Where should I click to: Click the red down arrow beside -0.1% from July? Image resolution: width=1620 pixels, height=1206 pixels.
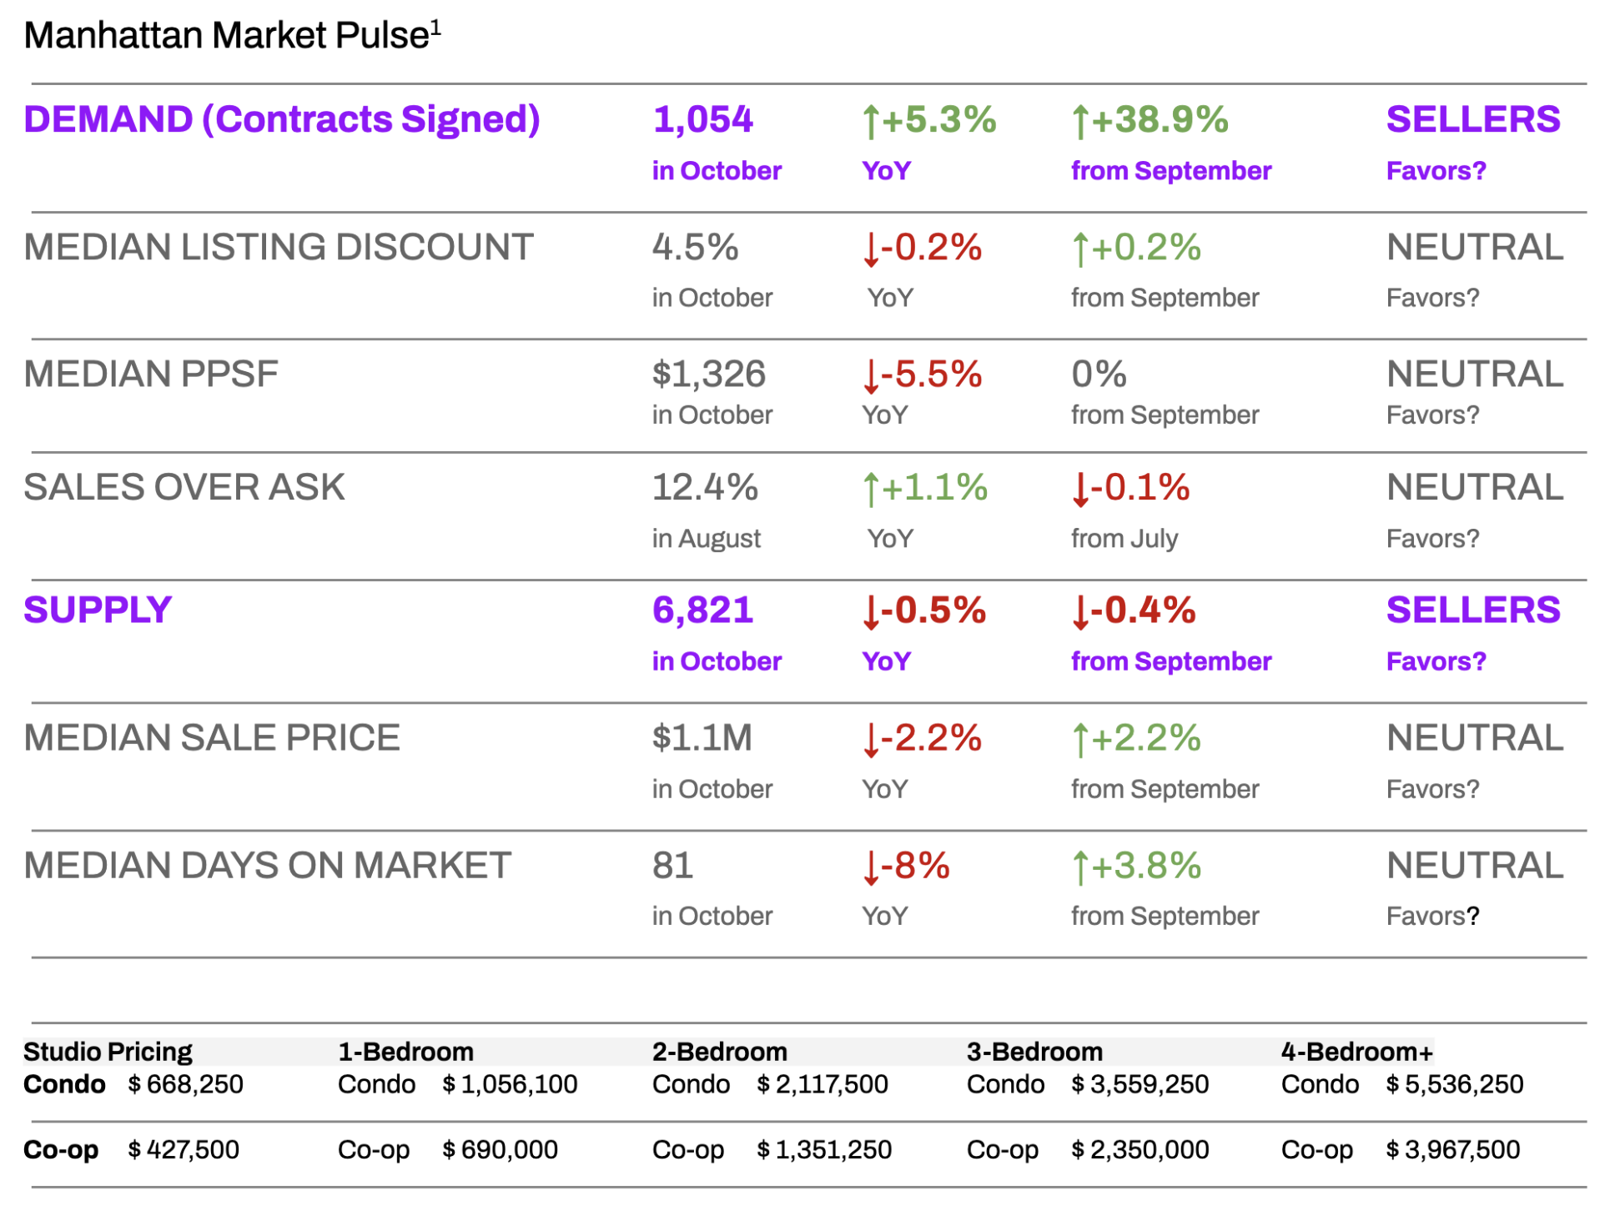coord(1080,490)
